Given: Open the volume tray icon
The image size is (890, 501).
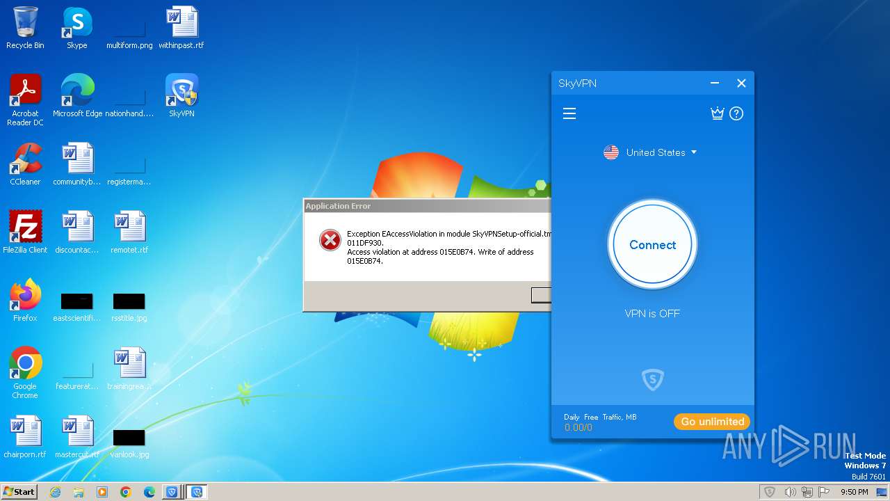Looking at the screenshot, I should coord(790,492).
